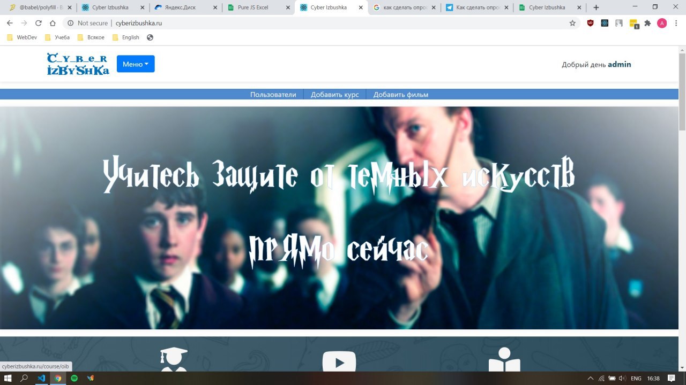Click the hero banner image
Viewport: 686px width, 385px height.
pyautogui.click(x=339, y=218)
